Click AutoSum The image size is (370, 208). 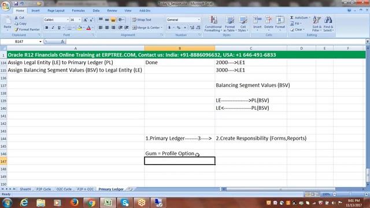[299, 18]
